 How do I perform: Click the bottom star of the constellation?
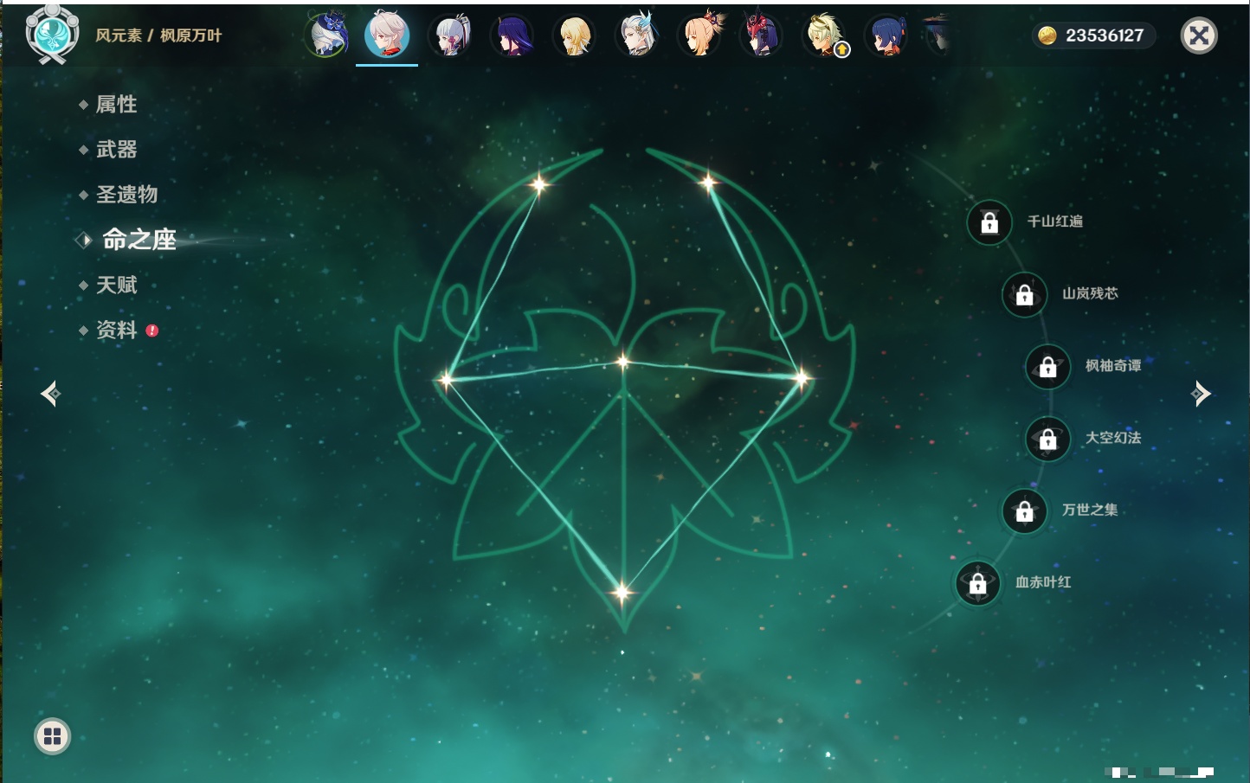622,593
